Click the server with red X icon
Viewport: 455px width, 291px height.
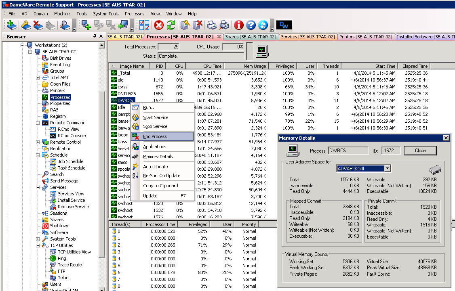pos(197,25)
